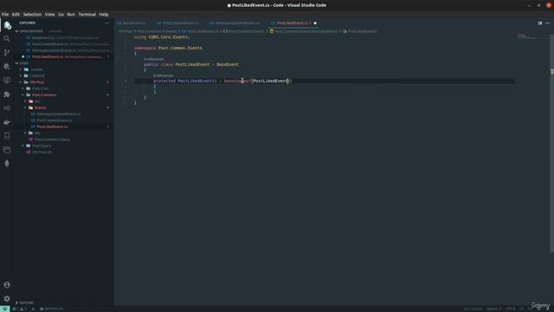Click PostLikedEvent() constructor breadcrumb

pos(360,31)
